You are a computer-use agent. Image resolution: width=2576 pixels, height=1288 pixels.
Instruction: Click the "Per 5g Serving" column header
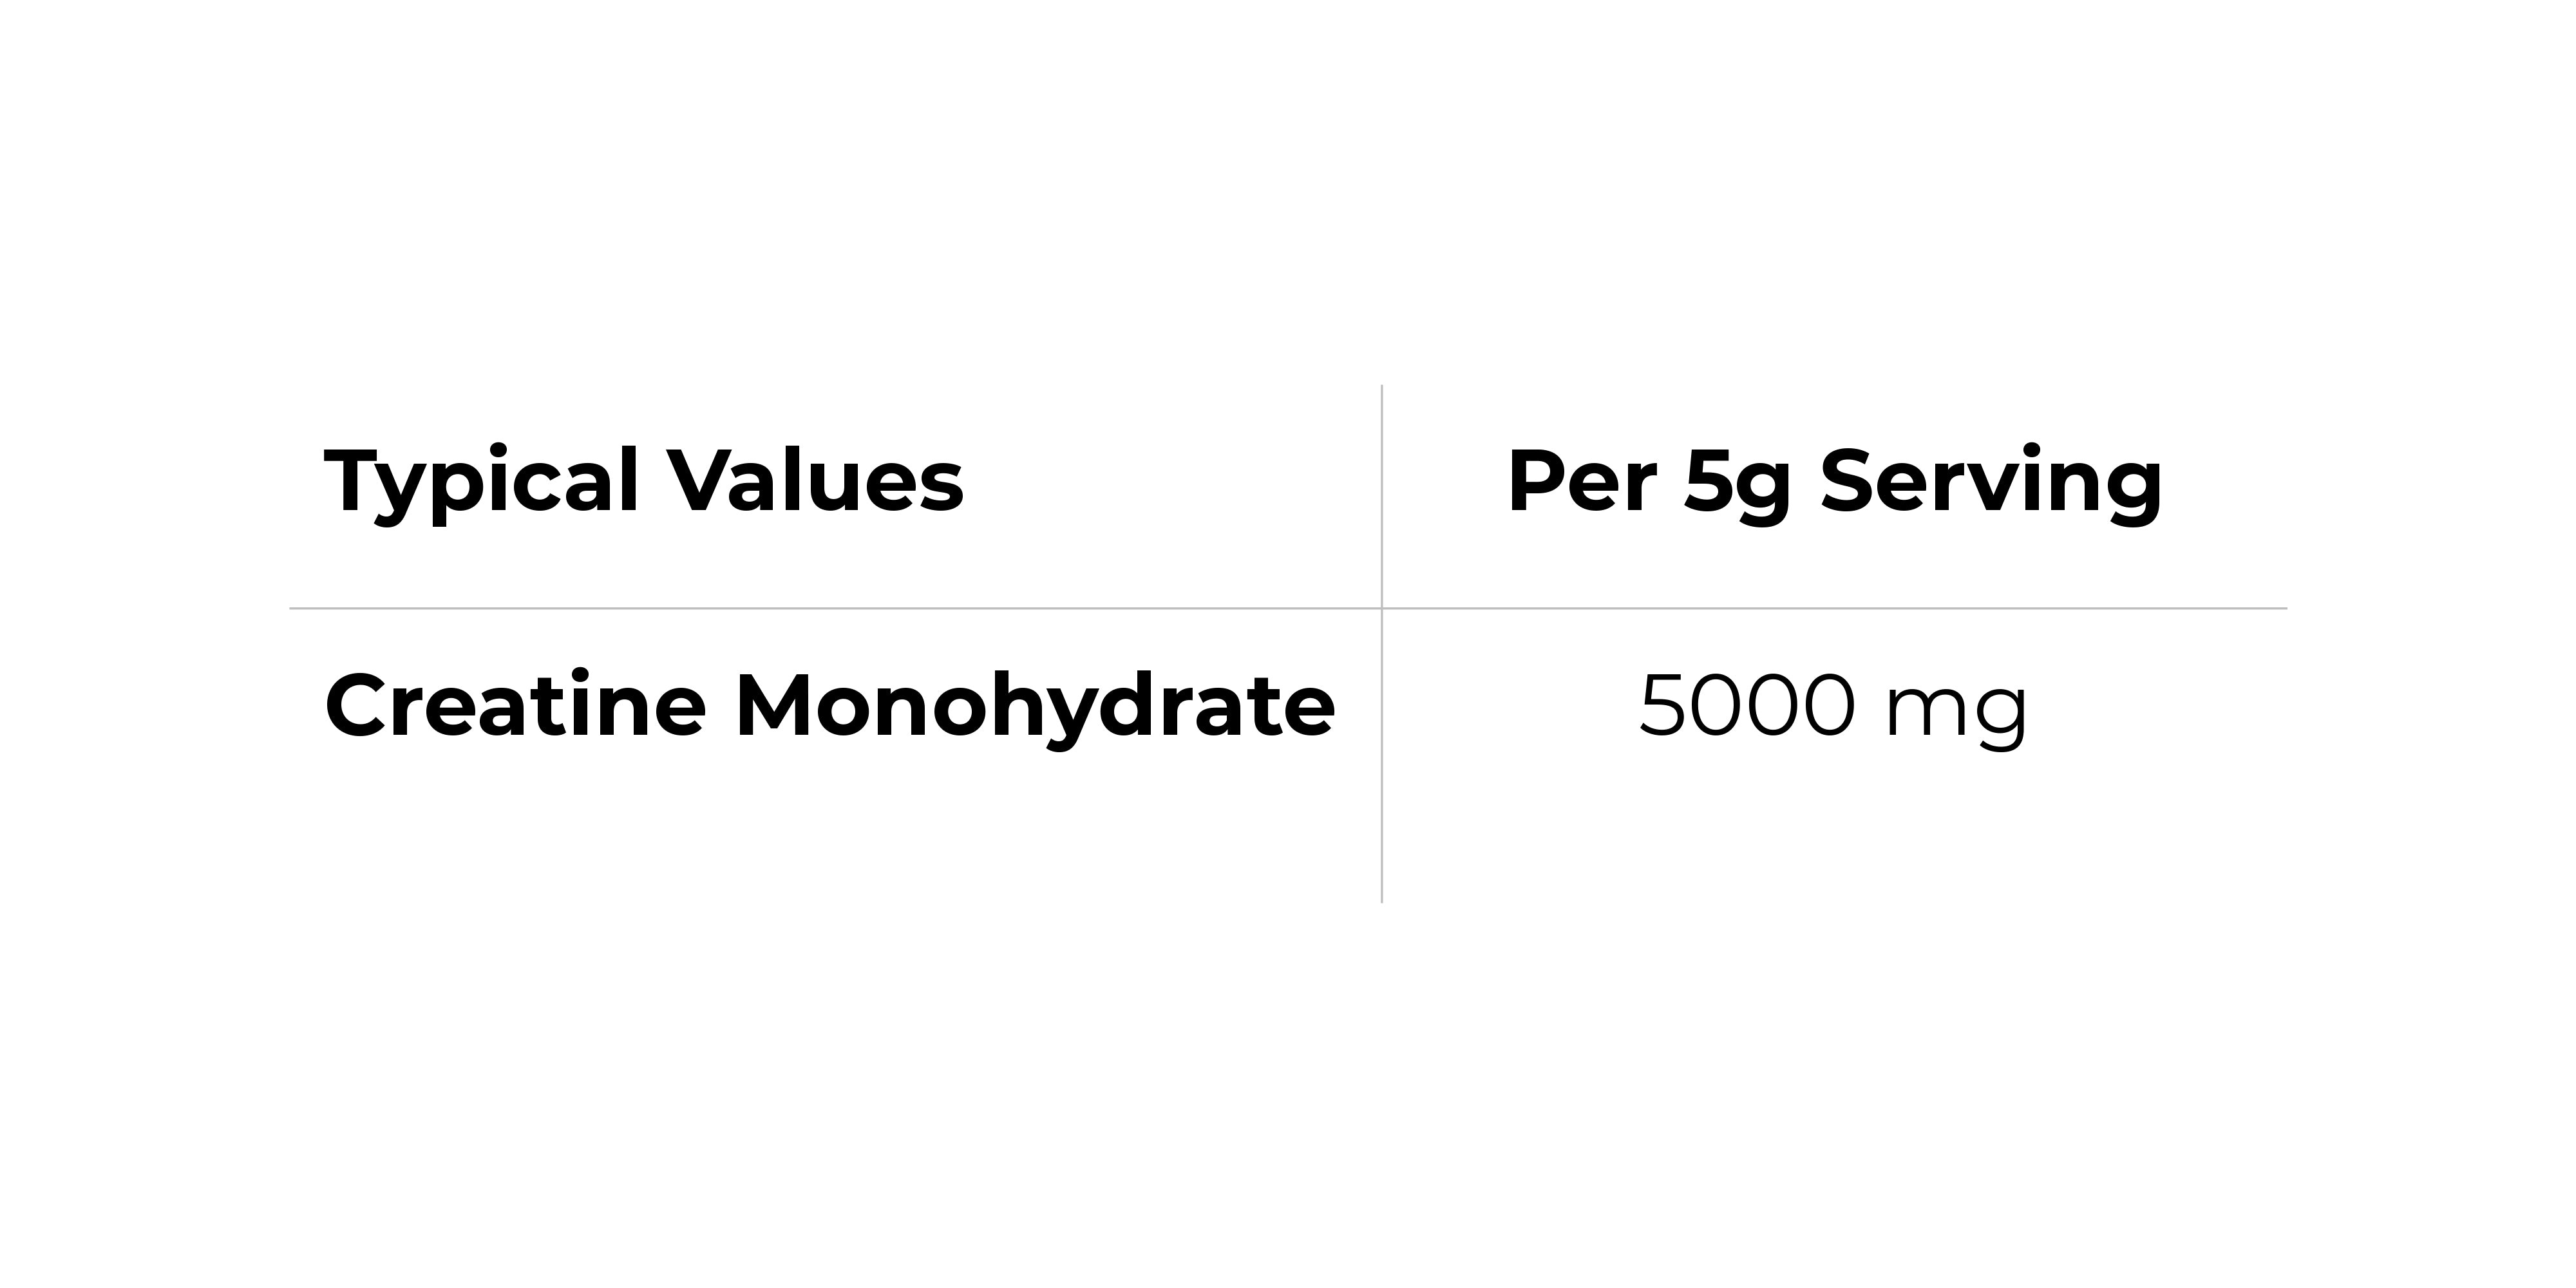coord(1834,482)
